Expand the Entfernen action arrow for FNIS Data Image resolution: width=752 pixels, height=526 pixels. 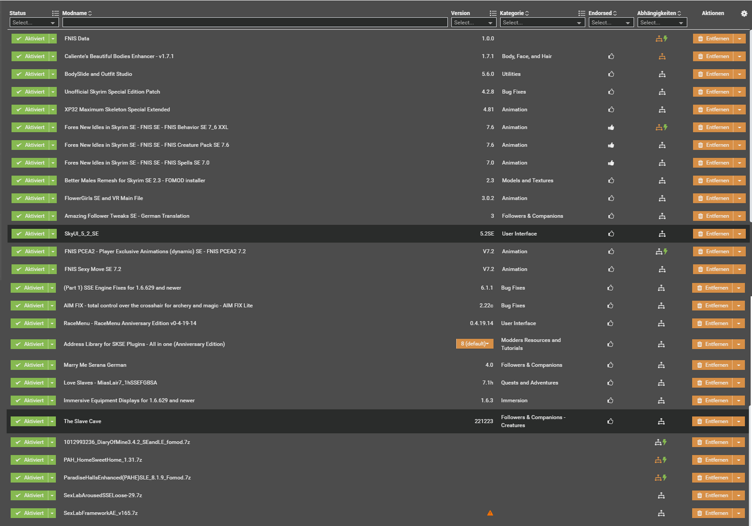tap(739, 38)
